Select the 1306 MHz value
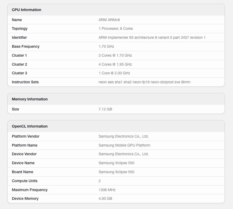 point(107,190)
